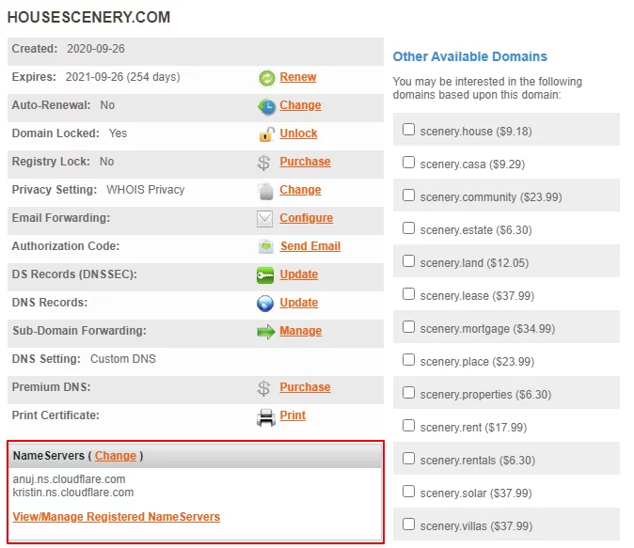Click the Send Email authorization icon
Image resolution: width=634 pixels, height=548 pixels.
click(x=265, y=247)
